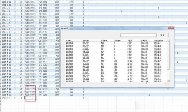Viewport: 188px width, 112px height.
Task: Click the WQ-22536 cell in 2024-4-28 row
Action: 43,89
